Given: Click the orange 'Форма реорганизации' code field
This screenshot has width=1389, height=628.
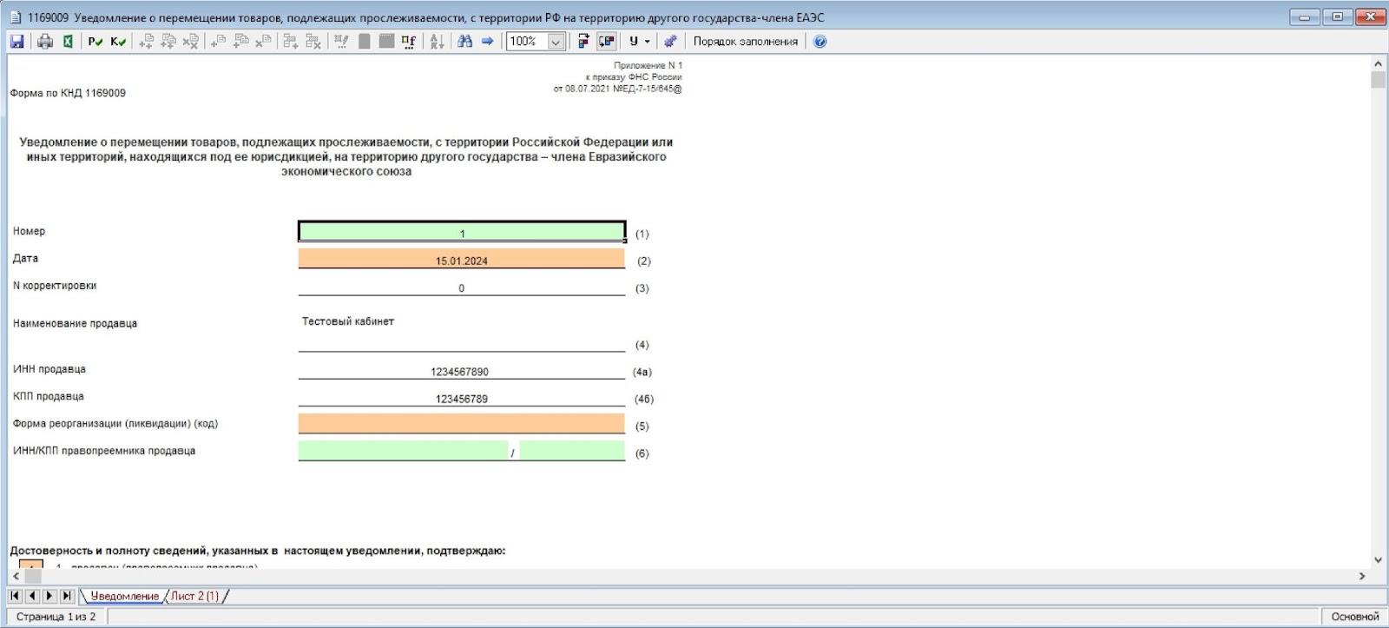Looking at the screenshot, I should tap(461, 423).
